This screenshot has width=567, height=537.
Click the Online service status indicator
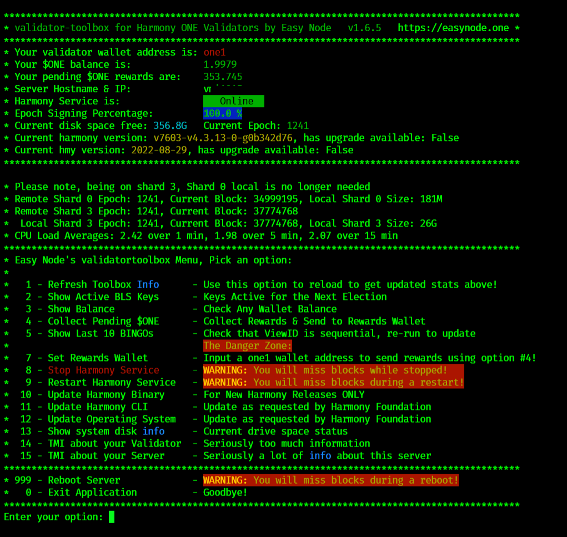click(234, 101)
